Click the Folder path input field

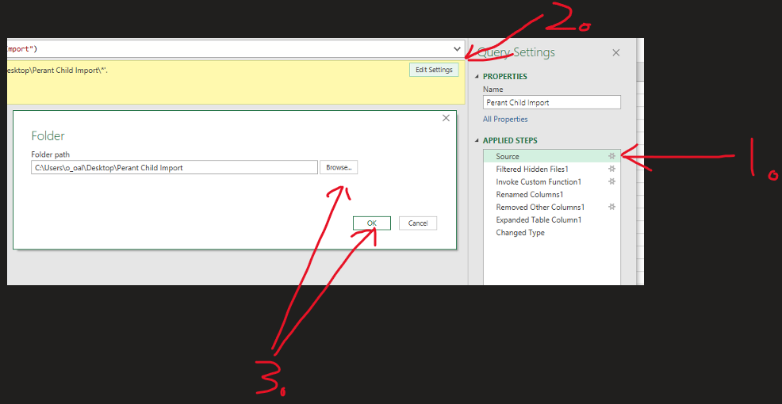(x=174, y=167)
